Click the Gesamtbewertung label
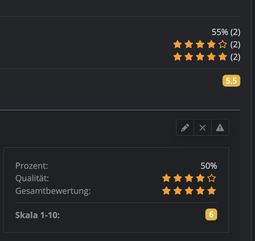 click(x=53, y=191)
